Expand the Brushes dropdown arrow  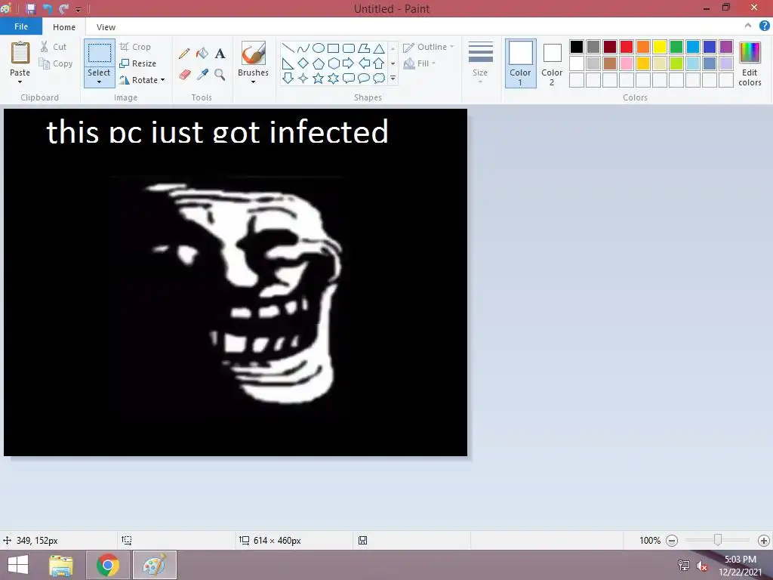[254, 82]
